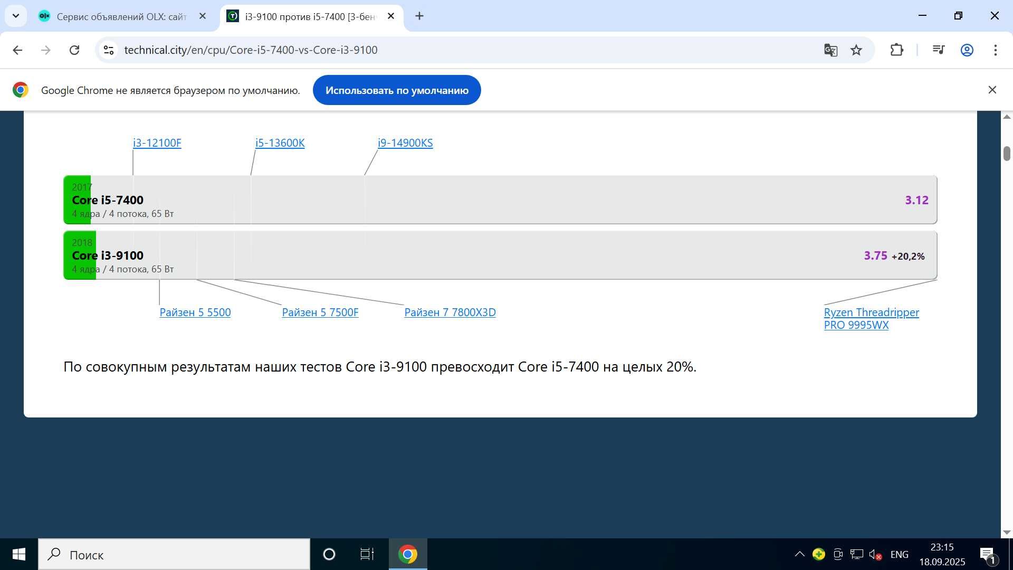
Task: Bookmark this page with the star icon
Action: pyautogui.click(x=856, y=50)
